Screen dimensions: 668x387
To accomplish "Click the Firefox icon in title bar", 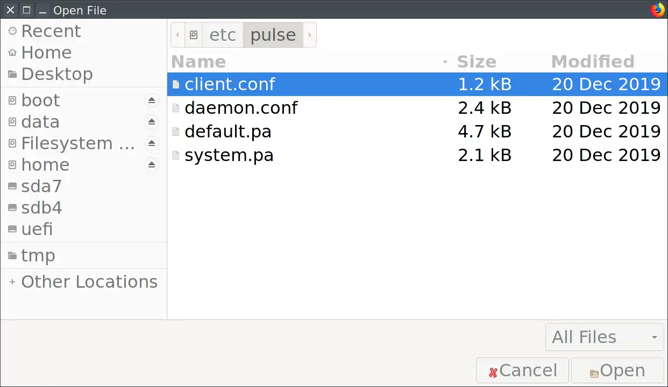I will pyautogui.click(x=657, y=10).
